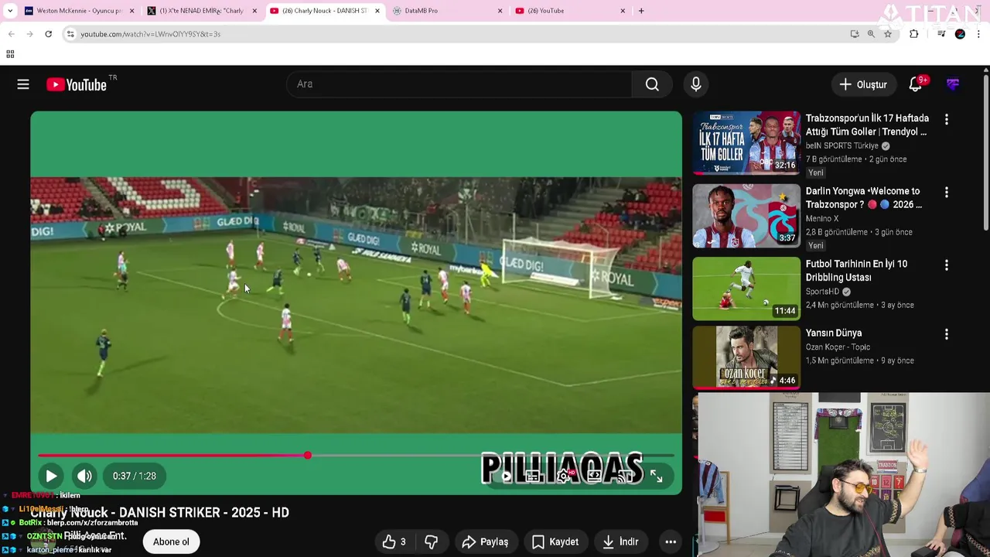990x557 pixels.
Task: Open the Chrome three-dot menu
Action: coord(979,34)
